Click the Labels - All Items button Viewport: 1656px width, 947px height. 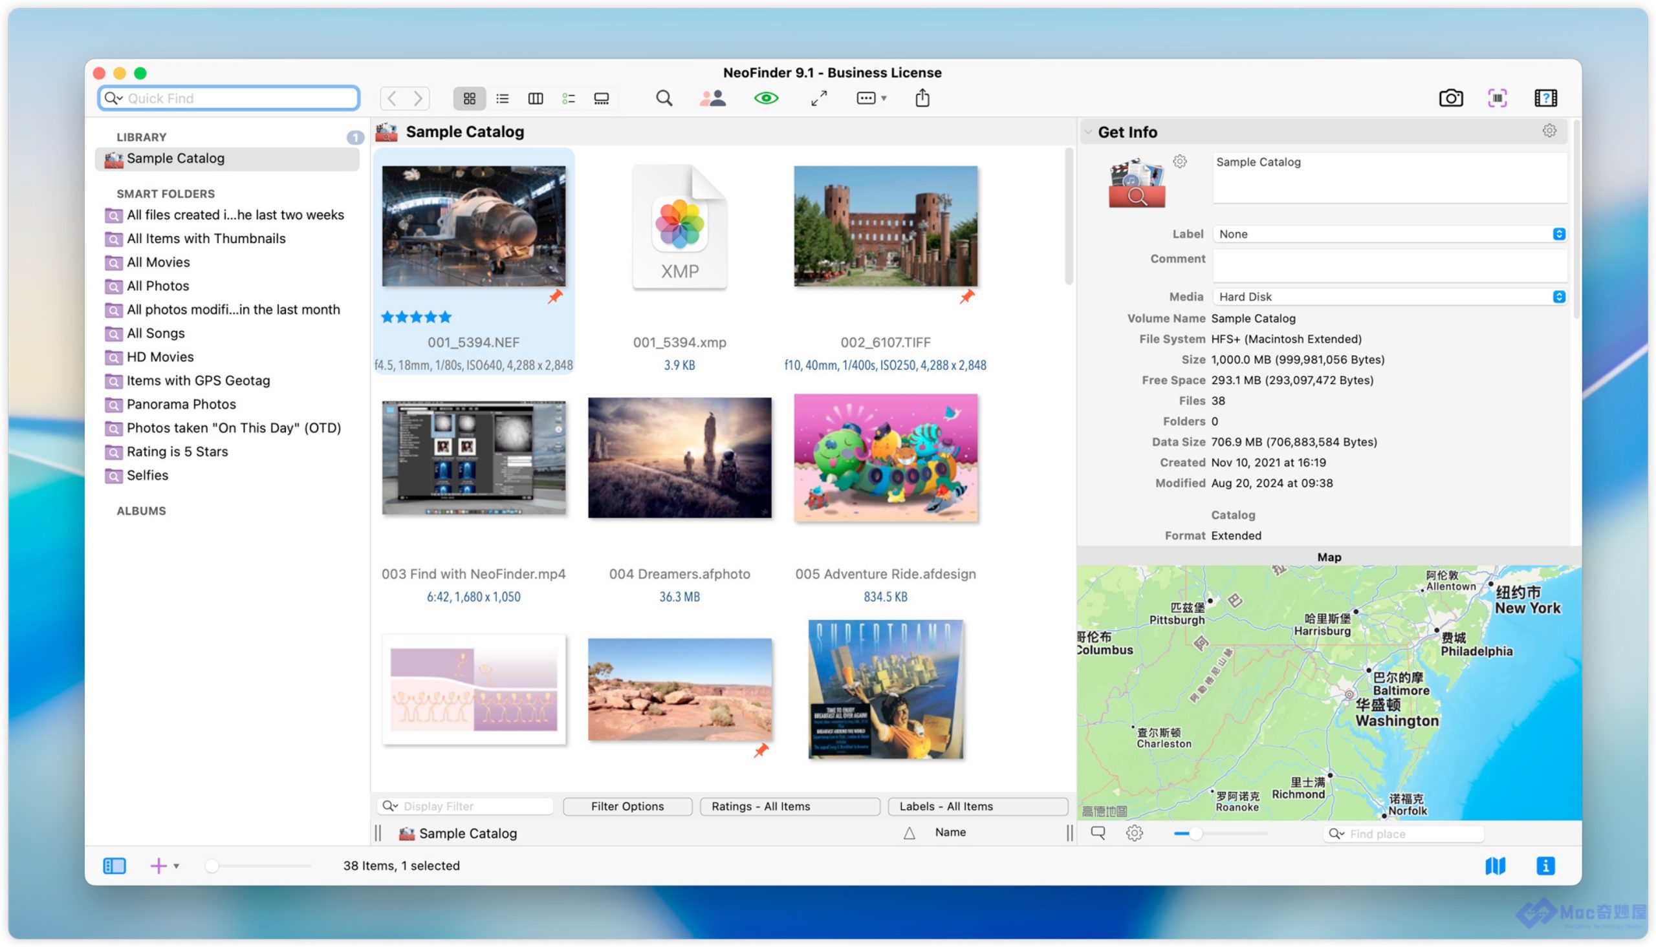(x=977, y=807)
